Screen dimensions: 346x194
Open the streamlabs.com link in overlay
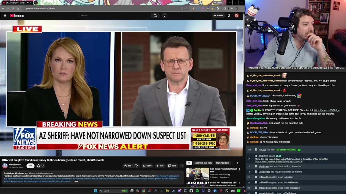pyautogui.click(x=270, y=68)
